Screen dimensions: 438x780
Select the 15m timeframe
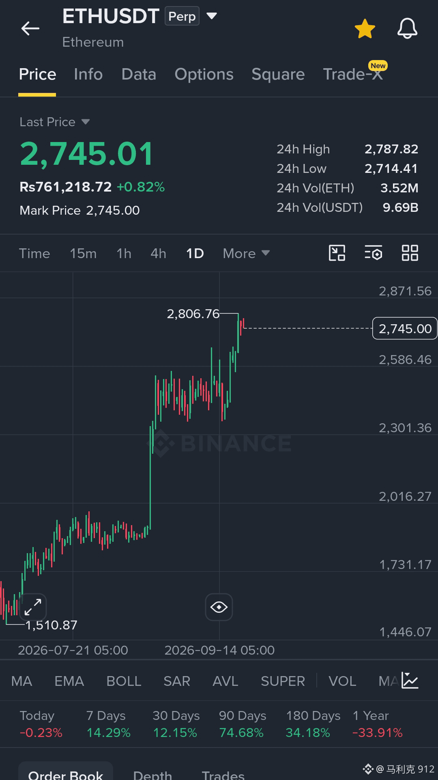(83, 253)
